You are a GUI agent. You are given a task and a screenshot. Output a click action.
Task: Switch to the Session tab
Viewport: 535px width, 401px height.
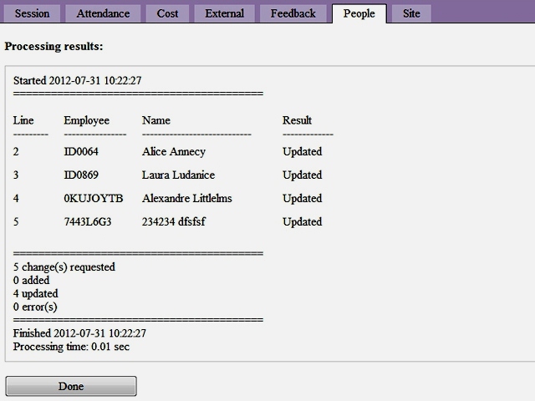(x=32, y=13)
